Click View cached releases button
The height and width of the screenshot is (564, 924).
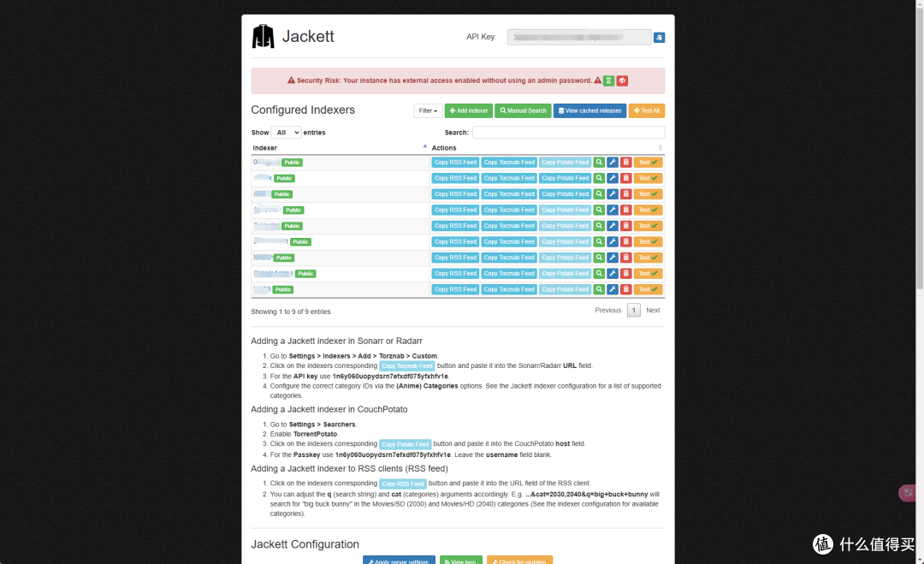tap(589, 110)
